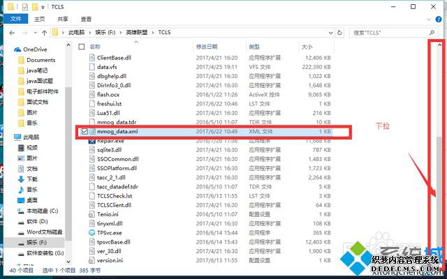Image resolution: width=447 pixels, height=279 pixels.
Task: Click navigation pane scrollbar down arrow
Action: tap(68, 262)
